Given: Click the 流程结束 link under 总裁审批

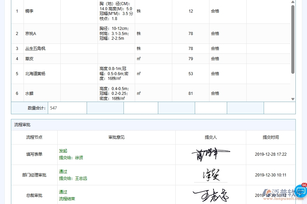Looking at the screenshot, I should pos(67,199).
